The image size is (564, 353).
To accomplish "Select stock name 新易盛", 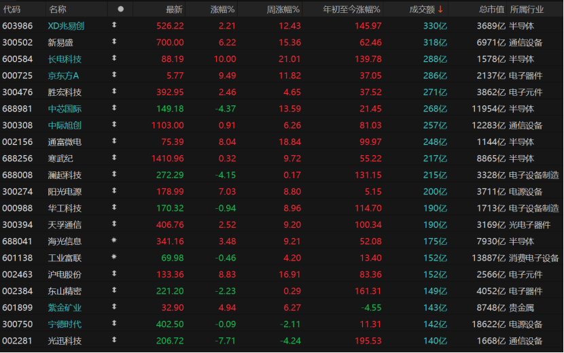I will (60, 42).
